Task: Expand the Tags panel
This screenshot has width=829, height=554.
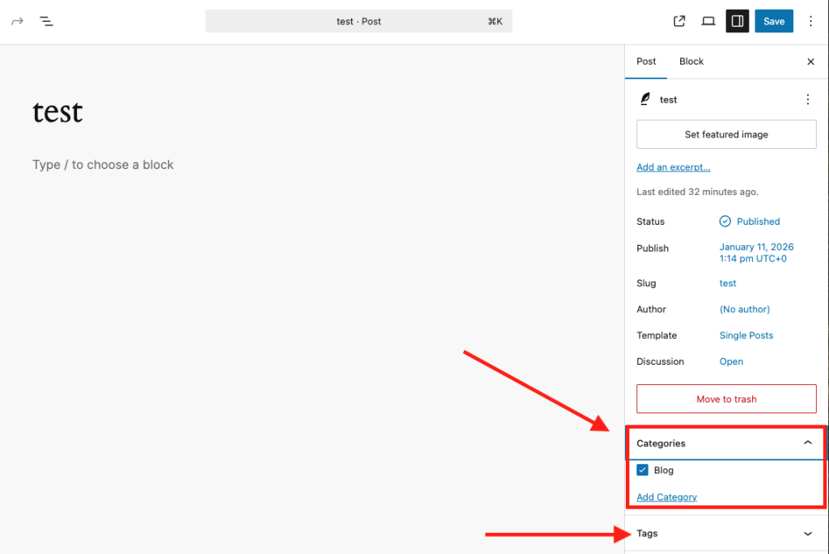Action: (x=807, y=533)
